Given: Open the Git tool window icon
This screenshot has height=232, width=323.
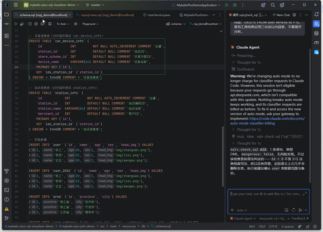Looking at the screenshot, I should tap(7, 218).
